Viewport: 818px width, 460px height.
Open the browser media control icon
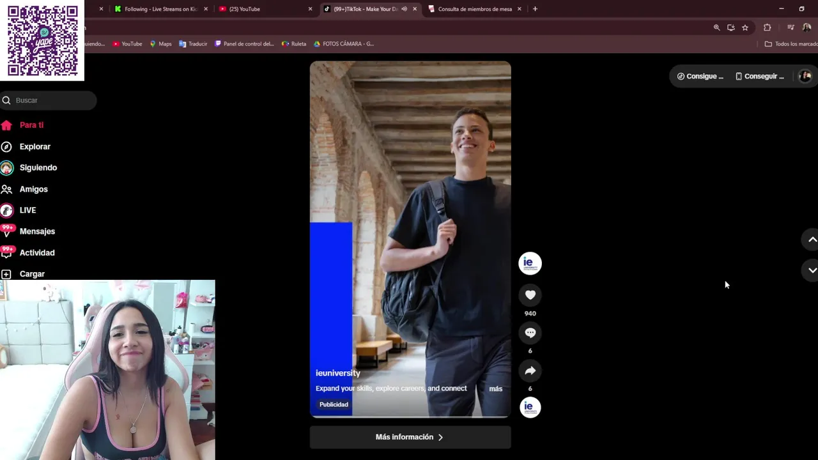tap(791, 27)
